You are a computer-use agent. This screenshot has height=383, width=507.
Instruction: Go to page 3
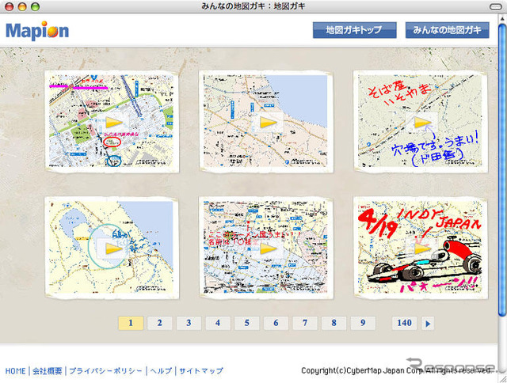(x=189, y=323)
